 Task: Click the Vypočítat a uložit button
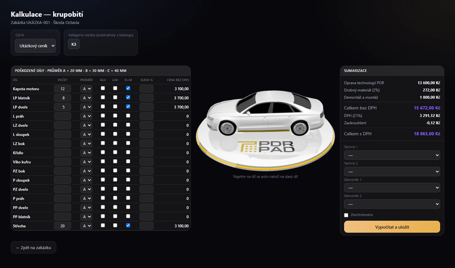tap(392, 227)
